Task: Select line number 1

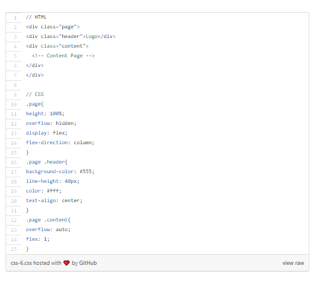Action: tap(15, 17)
